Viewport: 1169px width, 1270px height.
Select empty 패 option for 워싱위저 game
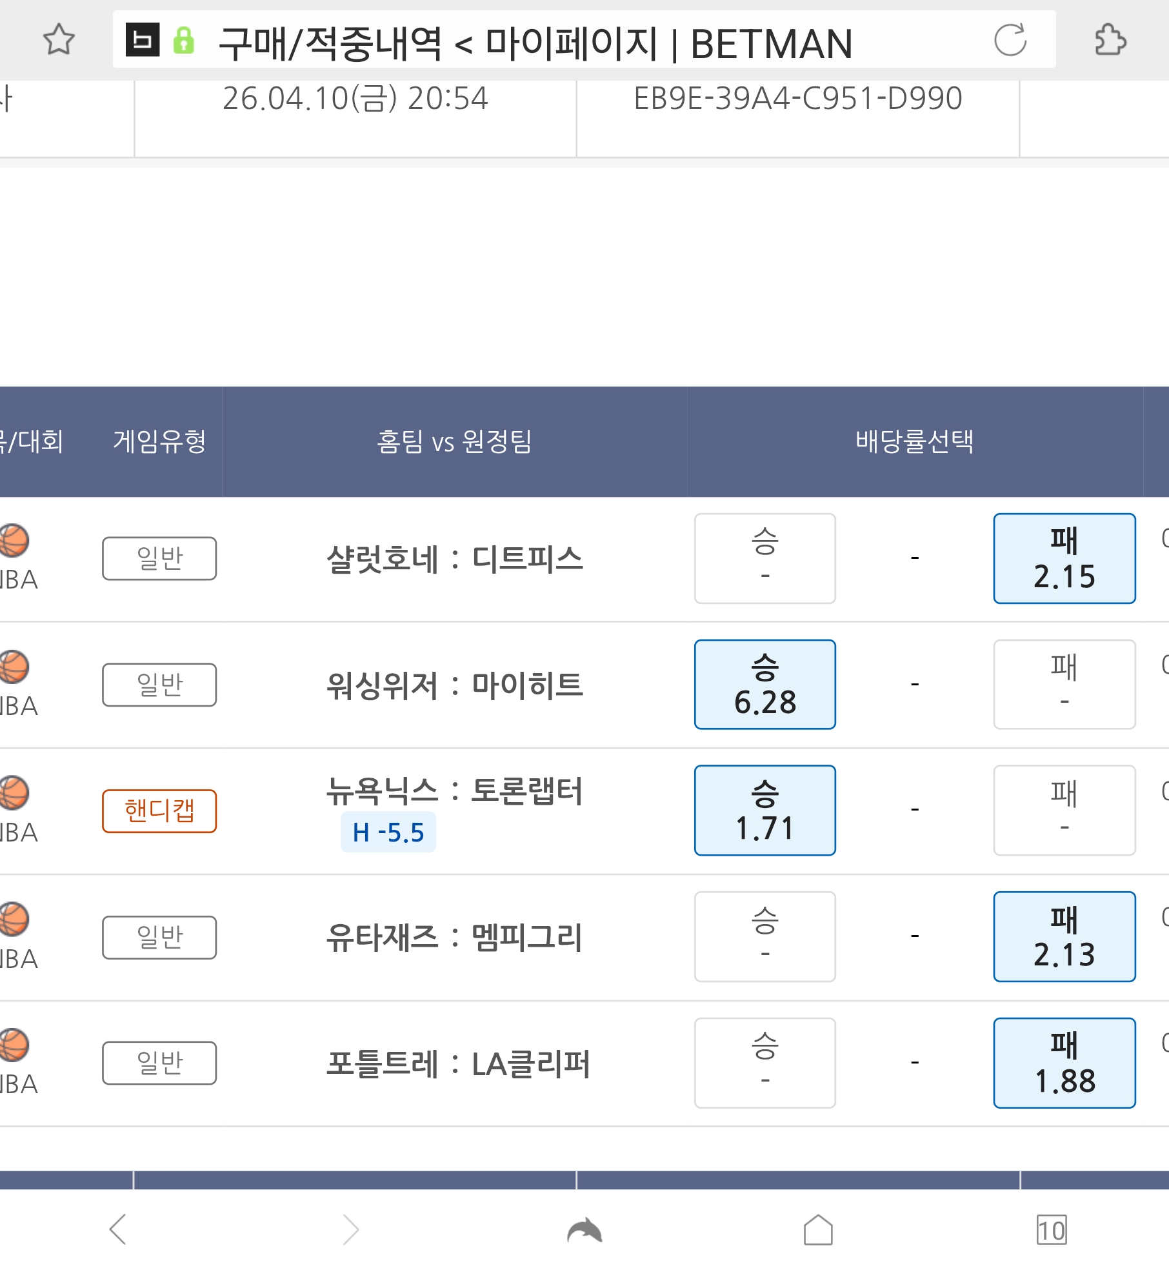[x=1064, y=684]
